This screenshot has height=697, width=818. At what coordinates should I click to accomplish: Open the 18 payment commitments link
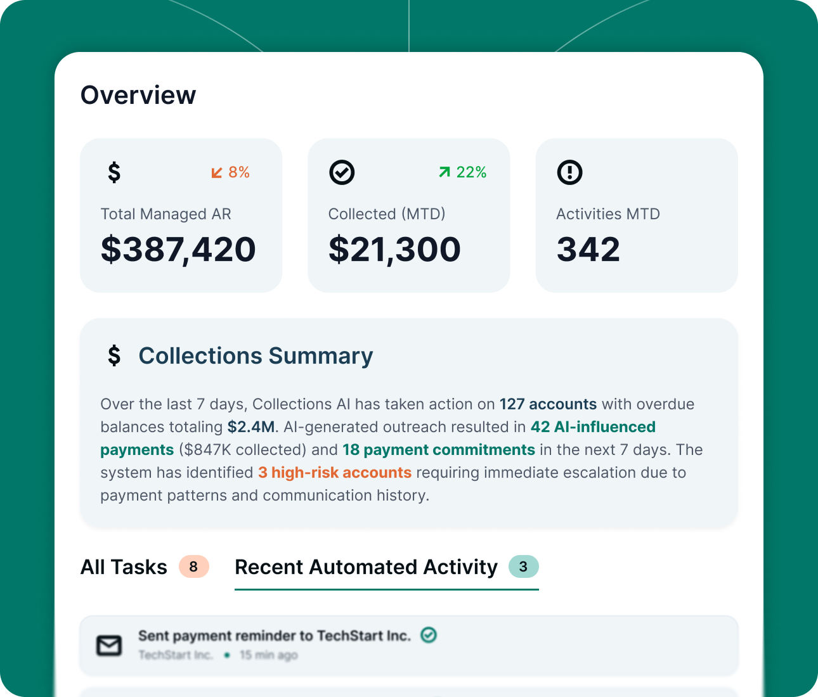[x=439, y=450]
